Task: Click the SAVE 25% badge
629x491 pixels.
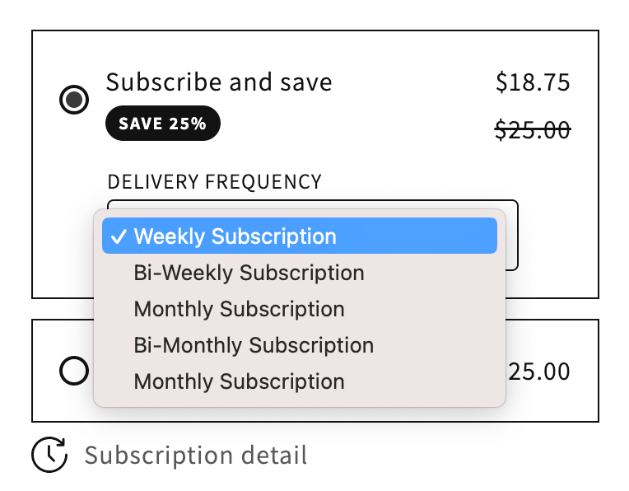Action: tap(162, 124)
